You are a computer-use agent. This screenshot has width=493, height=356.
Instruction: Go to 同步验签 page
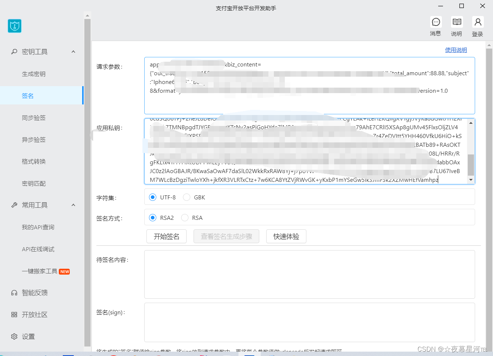(x=34, y=118)
